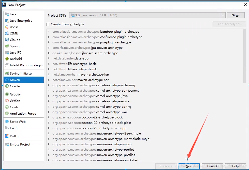Click the Clouds icon

[x=7, y=40]
